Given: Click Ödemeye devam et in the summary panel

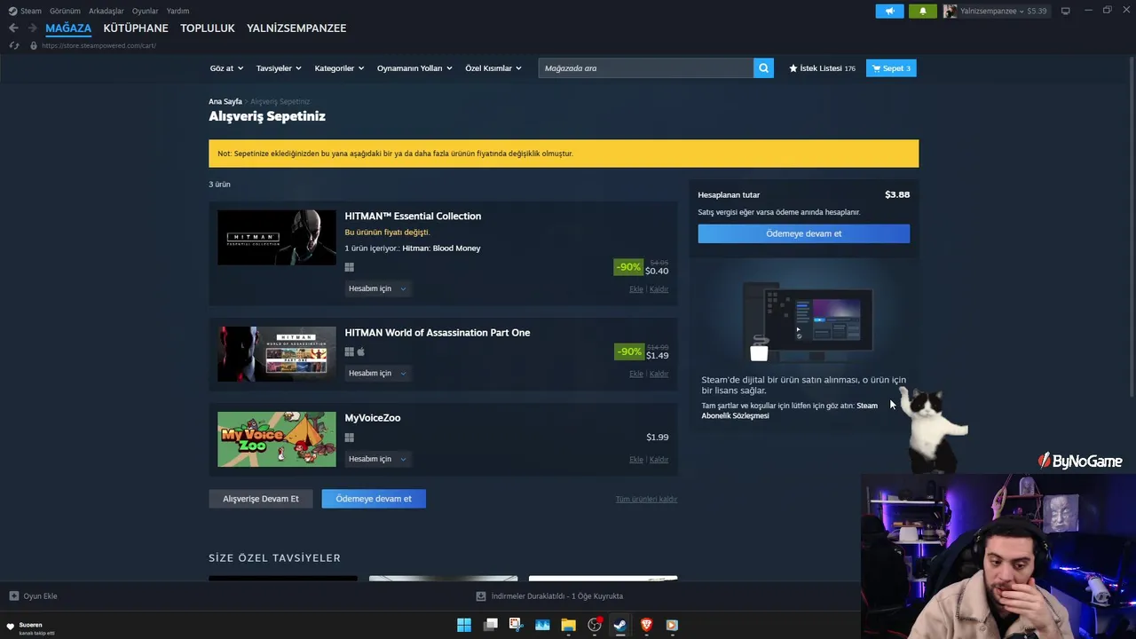Looking at the screenshot, I should (x=803, y=233).
